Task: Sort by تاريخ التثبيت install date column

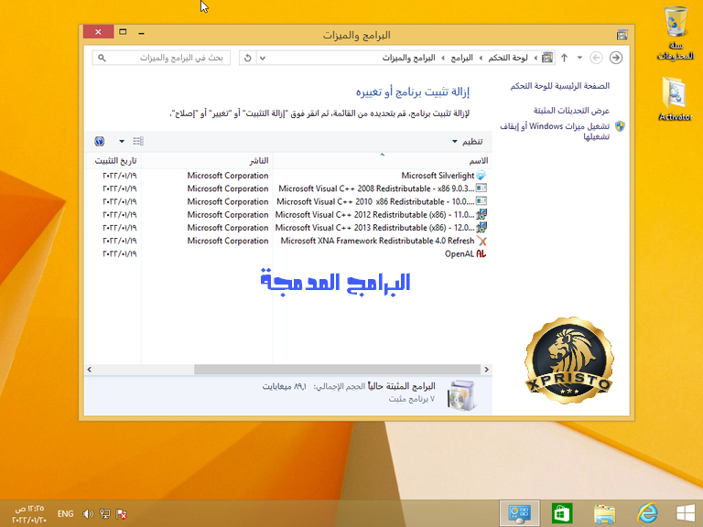Action: [113, 160]
